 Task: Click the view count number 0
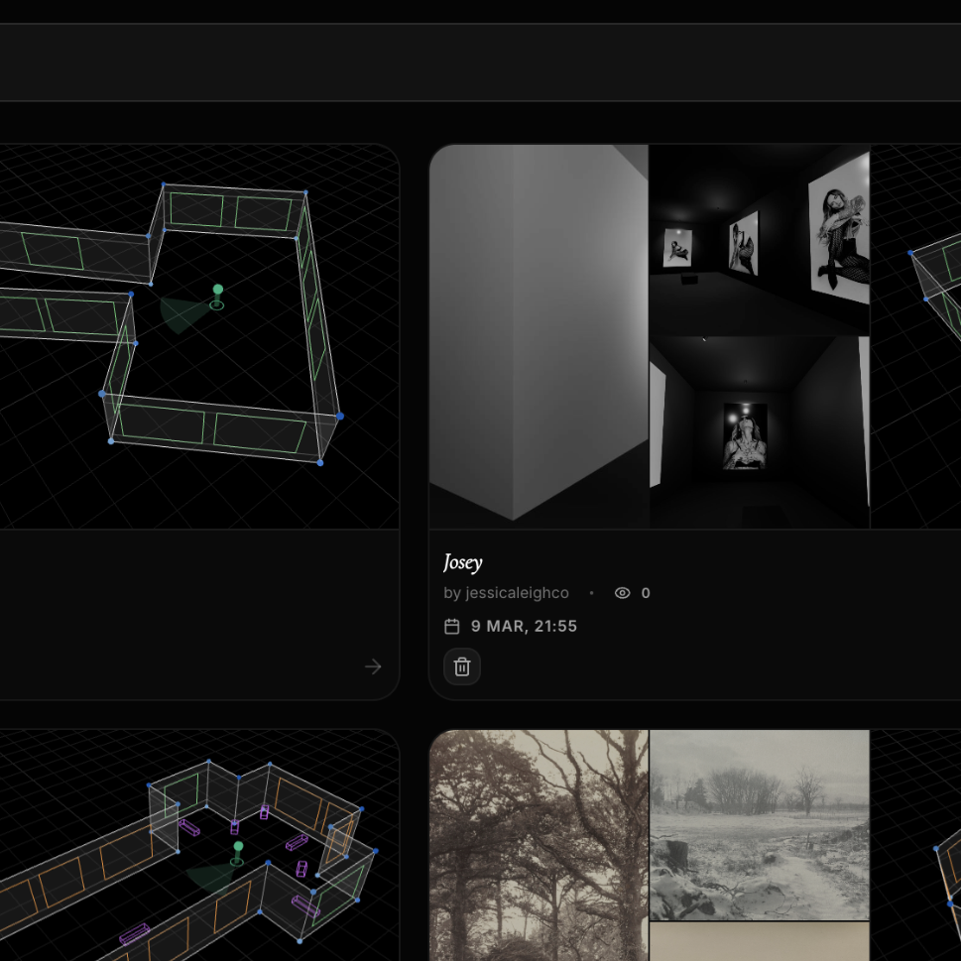(x=646, y=593)
